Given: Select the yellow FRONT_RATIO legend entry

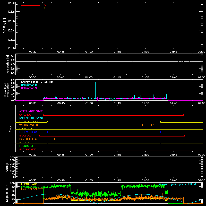Looking at the screenshot, I should pos(29,184).
